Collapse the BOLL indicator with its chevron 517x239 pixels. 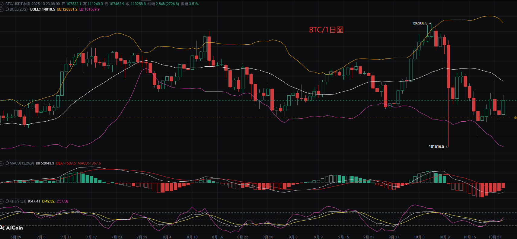tap(2, 9)
